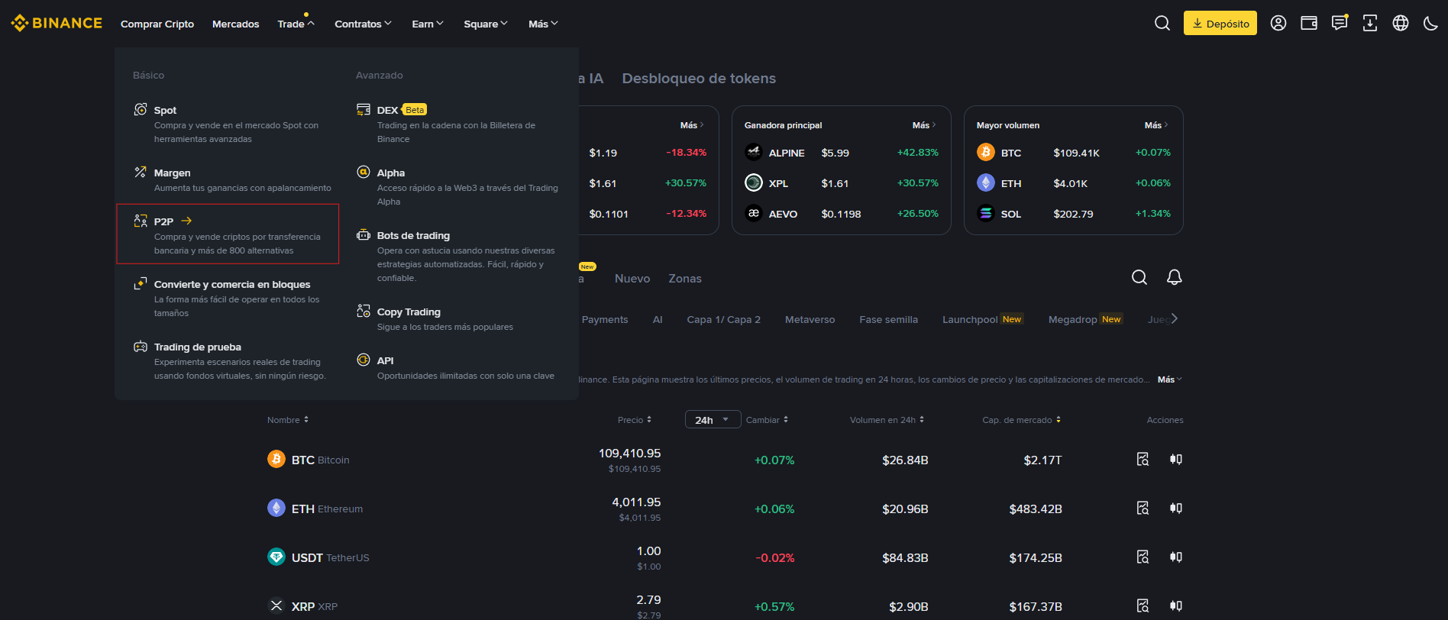The height and width of the screenshot is (620, 1448).
Task: Switch to Zonas tab
Action: pyautogui.click(x=685, y=279)
